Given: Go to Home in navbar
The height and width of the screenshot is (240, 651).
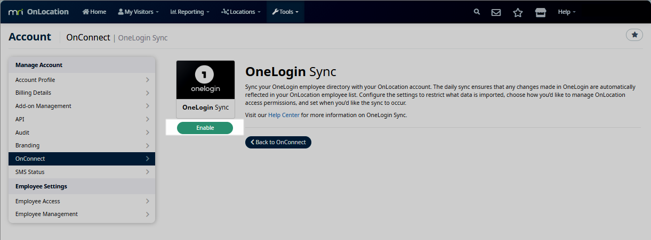Looking at the screenshot, I should tap(94, 12).
